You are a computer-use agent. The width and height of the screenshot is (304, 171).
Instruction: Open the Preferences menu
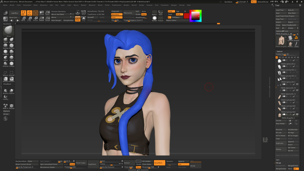tap(116, 5)
